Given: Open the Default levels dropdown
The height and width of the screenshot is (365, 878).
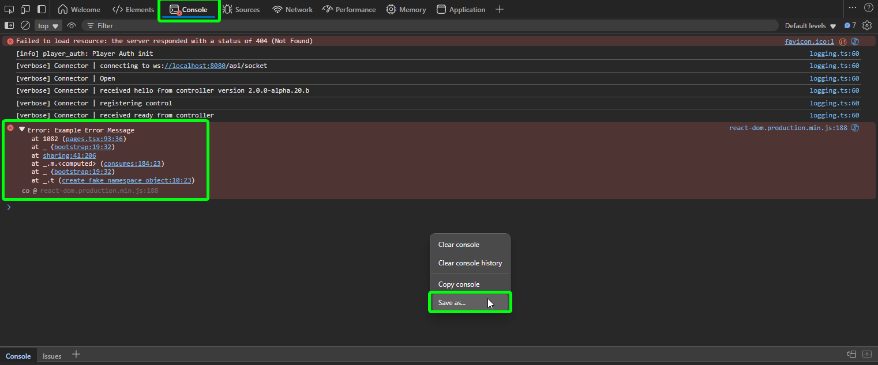Looking at the screenshot, I should point(810,26).
